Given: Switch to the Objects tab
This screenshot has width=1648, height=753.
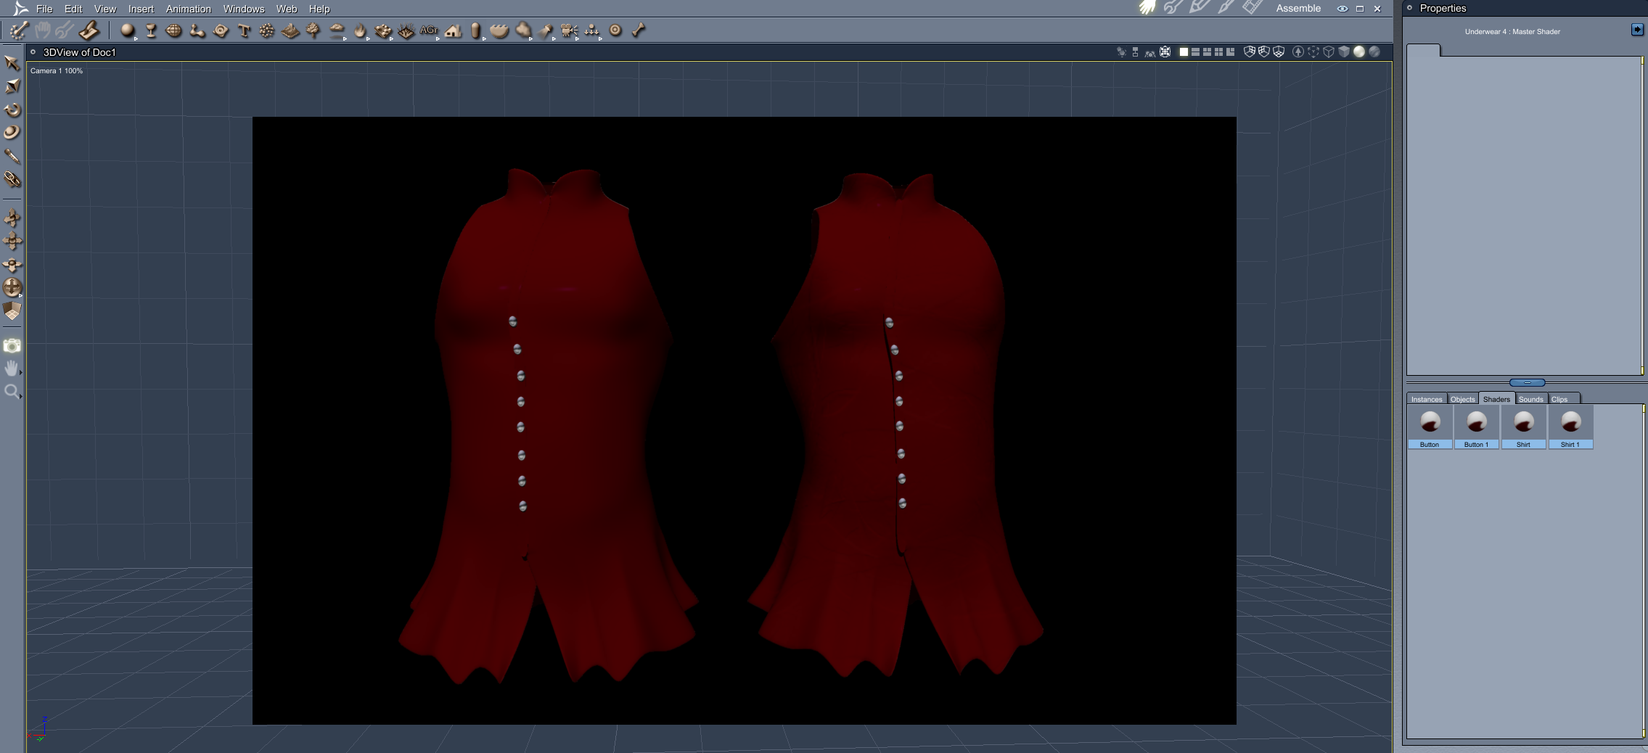Looking at the screenshot, I should (x=1462, y=399).
